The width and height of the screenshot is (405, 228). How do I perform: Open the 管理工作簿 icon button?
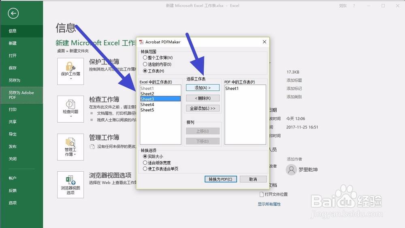(x=70, y=147)
